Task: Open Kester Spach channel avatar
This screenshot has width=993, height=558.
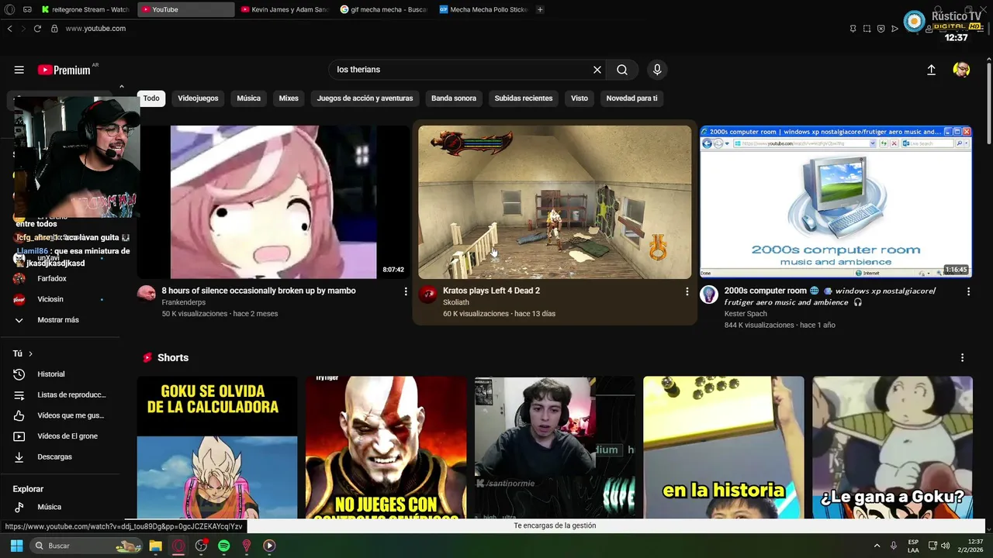Action: point(709,294)
